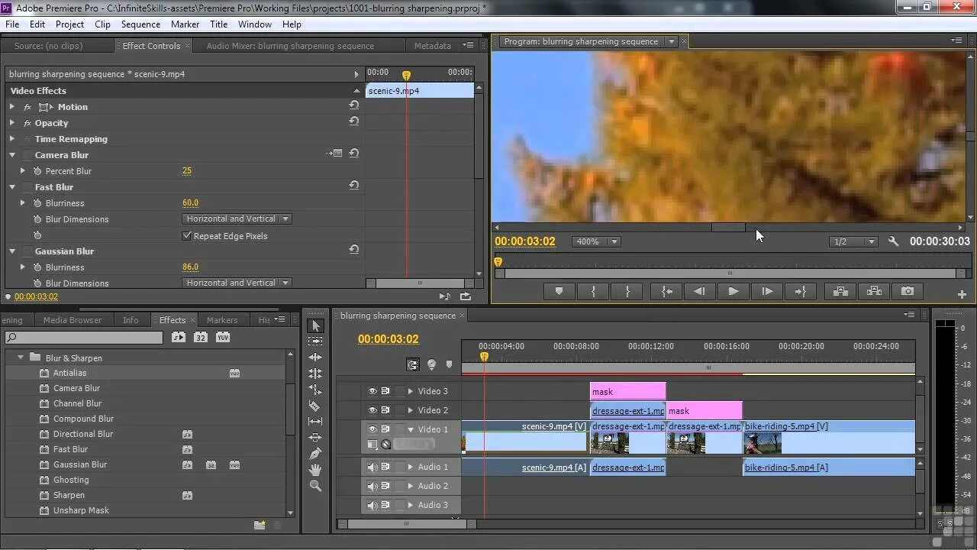The height and width of the screenshot is (550, 977).
Task: Switch to Media Browser tab
Action: point(73,320)
